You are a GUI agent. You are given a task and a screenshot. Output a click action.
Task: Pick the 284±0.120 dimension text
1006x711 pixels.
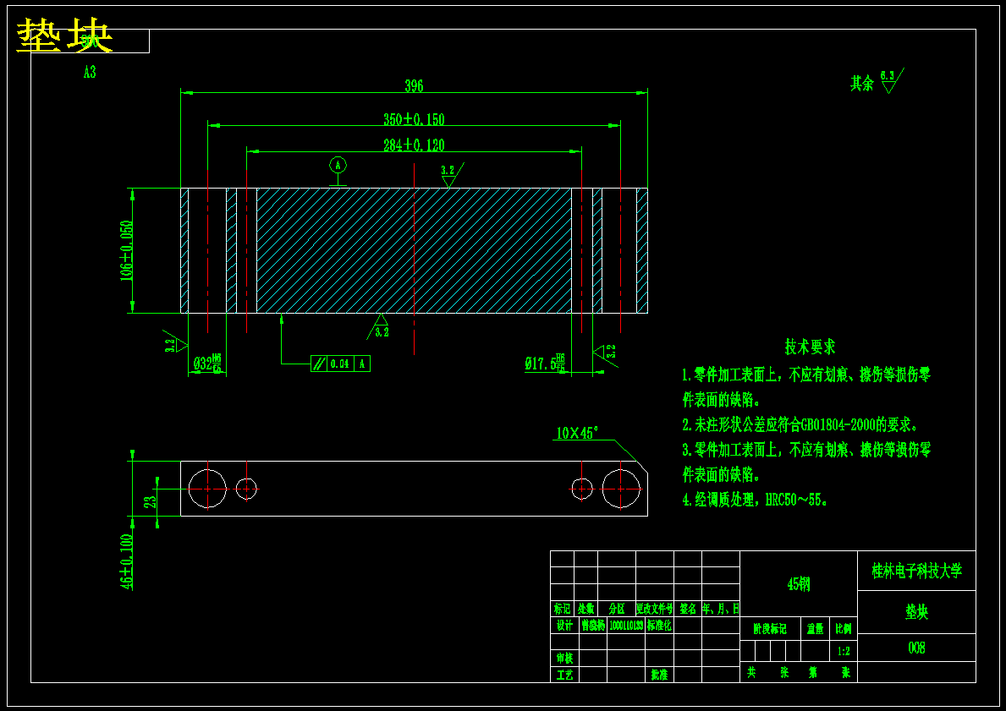[x=414, y=145]
